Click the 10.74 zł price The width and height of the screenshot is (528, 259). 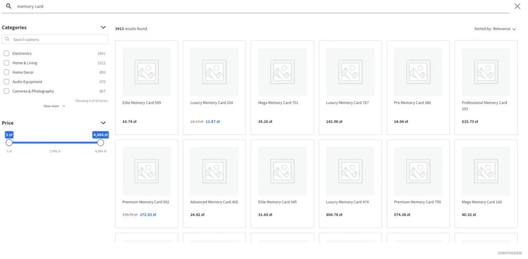(129, 122)
